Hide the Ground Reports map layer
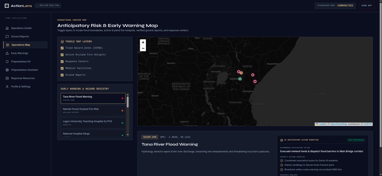This screenshot has width=382, height=176. tap(62, 75)
